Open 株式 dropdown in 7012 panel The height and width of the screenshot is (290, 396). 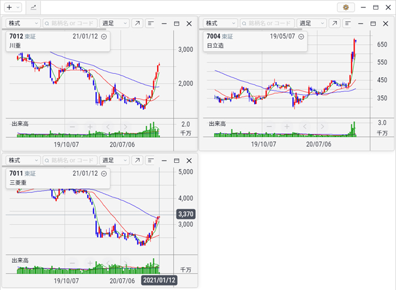[x=23, y=23]
